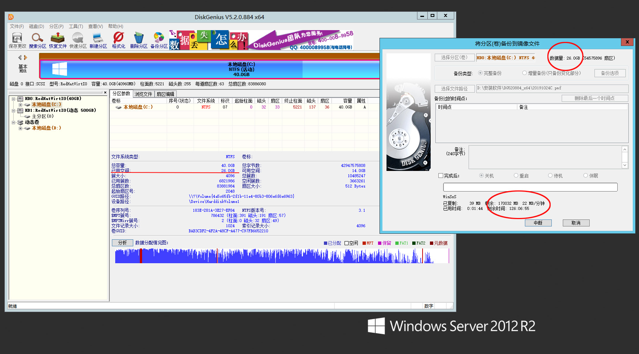Collapse the 动态卷 tree node
The image size is (639, 354).
(14, 122)
